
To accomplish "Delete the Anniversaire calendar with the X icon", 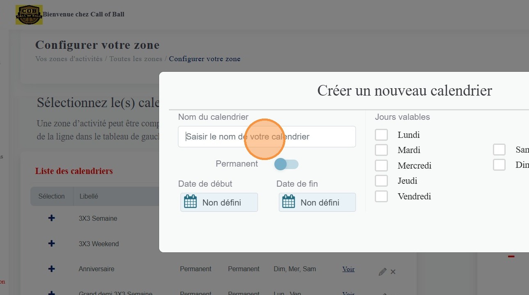I will (393, 272).
